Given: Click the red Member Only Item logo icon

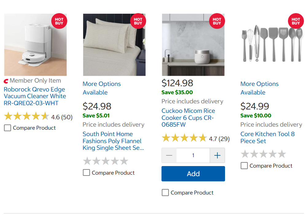Looking at the screenshot, I should click(6, 81).
